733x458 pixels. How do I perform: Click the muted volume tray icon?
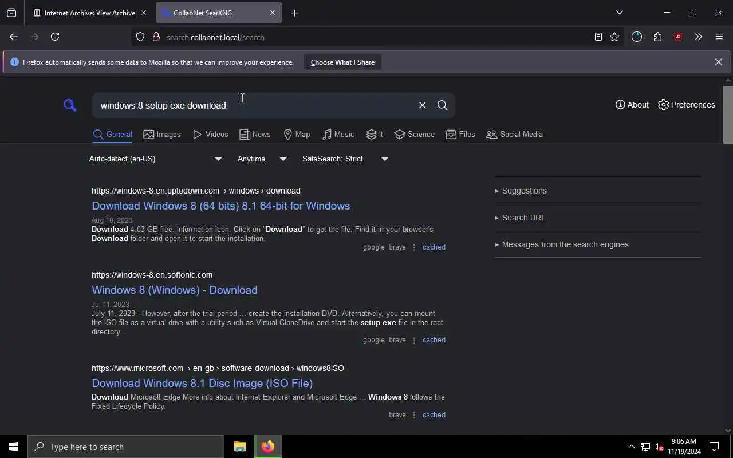pos(659,447)
